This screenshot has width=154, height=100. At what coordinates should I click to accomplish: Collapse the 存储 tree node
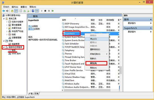click(x=4, y=41)
